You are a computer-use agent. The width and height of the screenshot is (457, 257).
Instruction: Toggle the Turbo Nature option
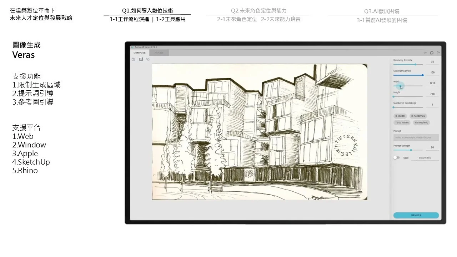point(402,122)
